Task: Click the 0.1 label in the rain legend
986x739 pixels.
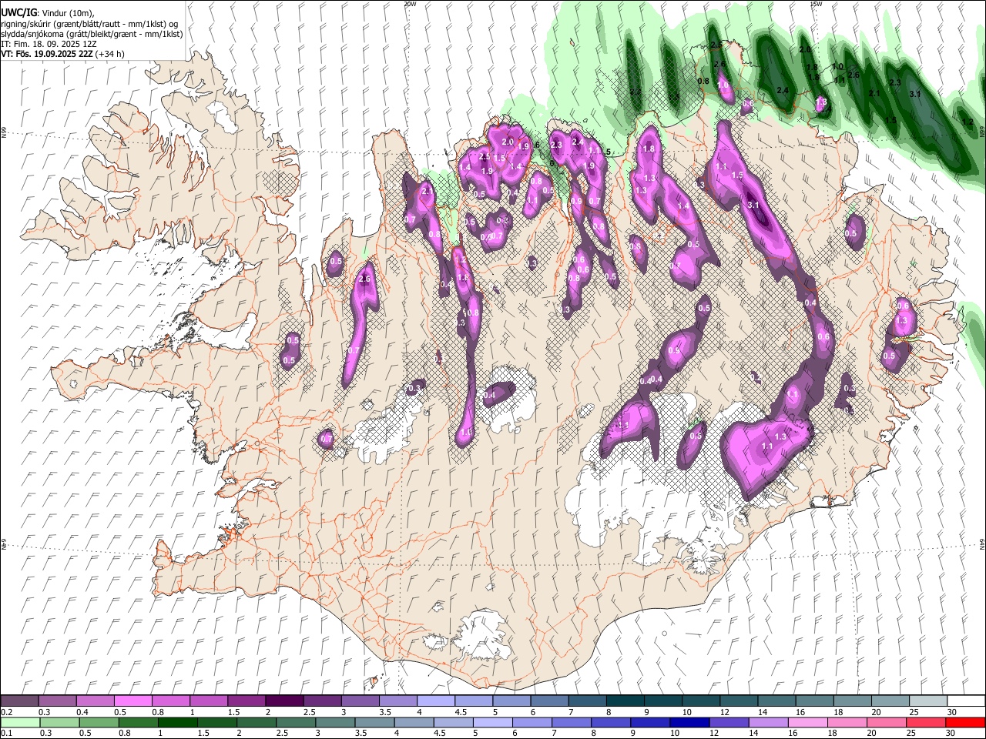Action: pyautogui.click(x=6, y=733)
